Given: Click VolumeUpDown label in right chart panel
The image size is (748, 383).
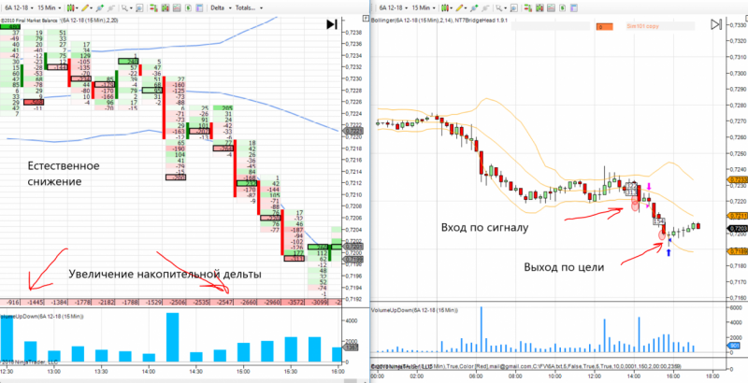Looking at the screenshot, I should click(414, 310).
